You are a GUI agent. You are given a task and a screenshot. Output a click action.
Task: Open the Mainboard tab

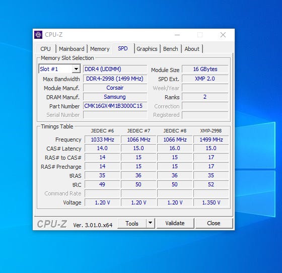[x=72, y=49]
